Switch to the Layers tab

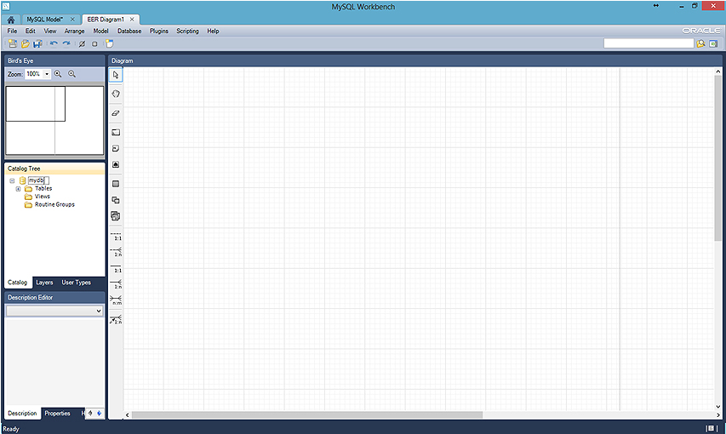point(44,283)
